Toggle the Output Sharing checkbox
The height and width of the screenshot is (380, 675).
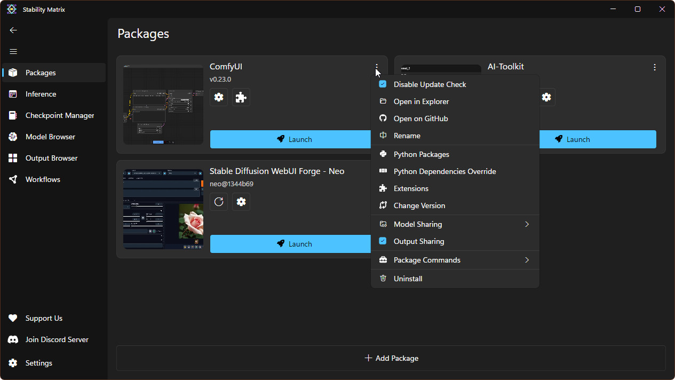click(383, 241)
